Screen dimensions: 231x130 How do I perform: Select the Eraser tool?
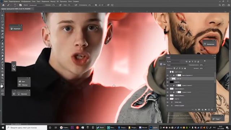coord(3,50)
